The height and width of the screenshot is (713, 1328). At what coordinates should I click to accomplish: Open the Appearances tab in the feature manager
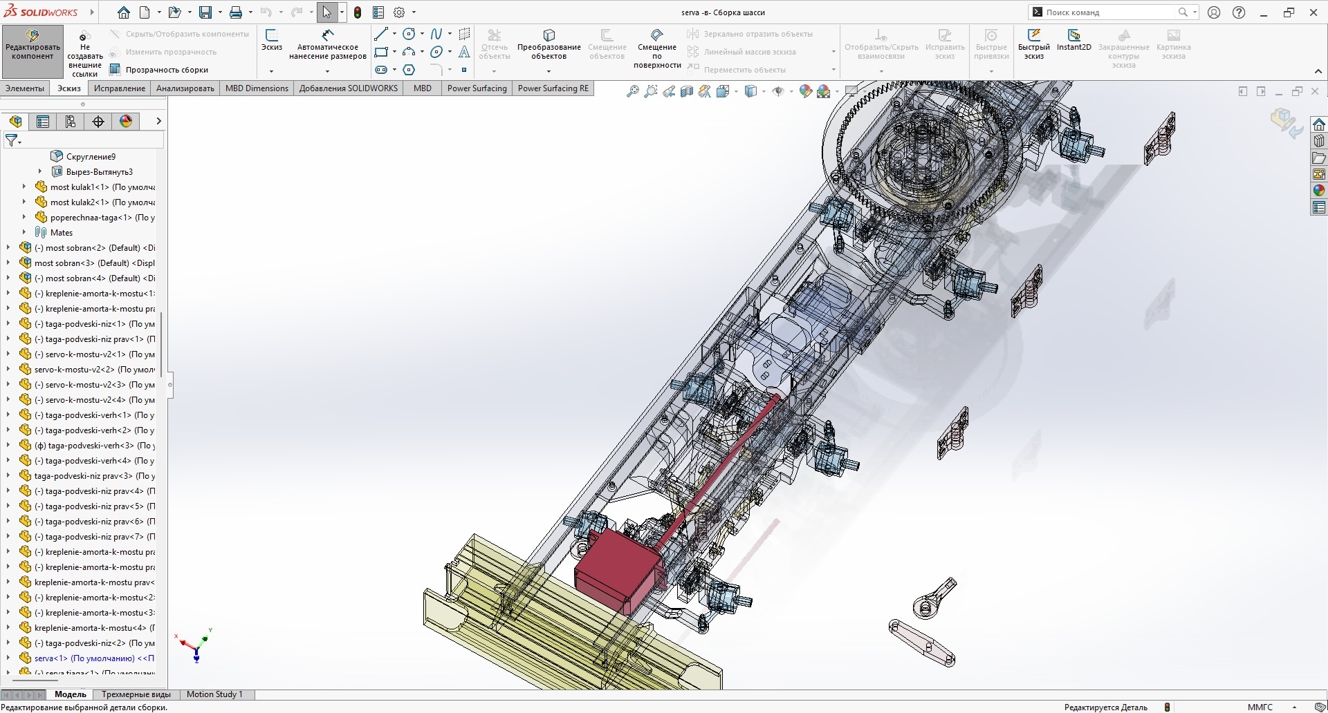tap(126, 122)
